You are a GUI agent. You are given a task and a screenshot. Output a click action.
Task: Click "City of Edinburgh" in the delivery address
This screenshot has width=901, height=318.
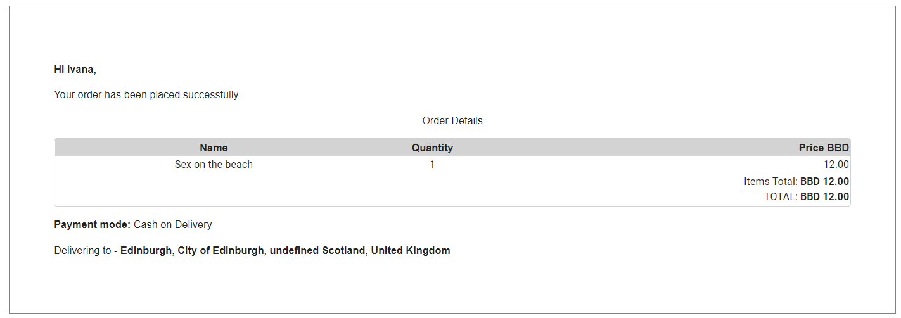(220, 251)
